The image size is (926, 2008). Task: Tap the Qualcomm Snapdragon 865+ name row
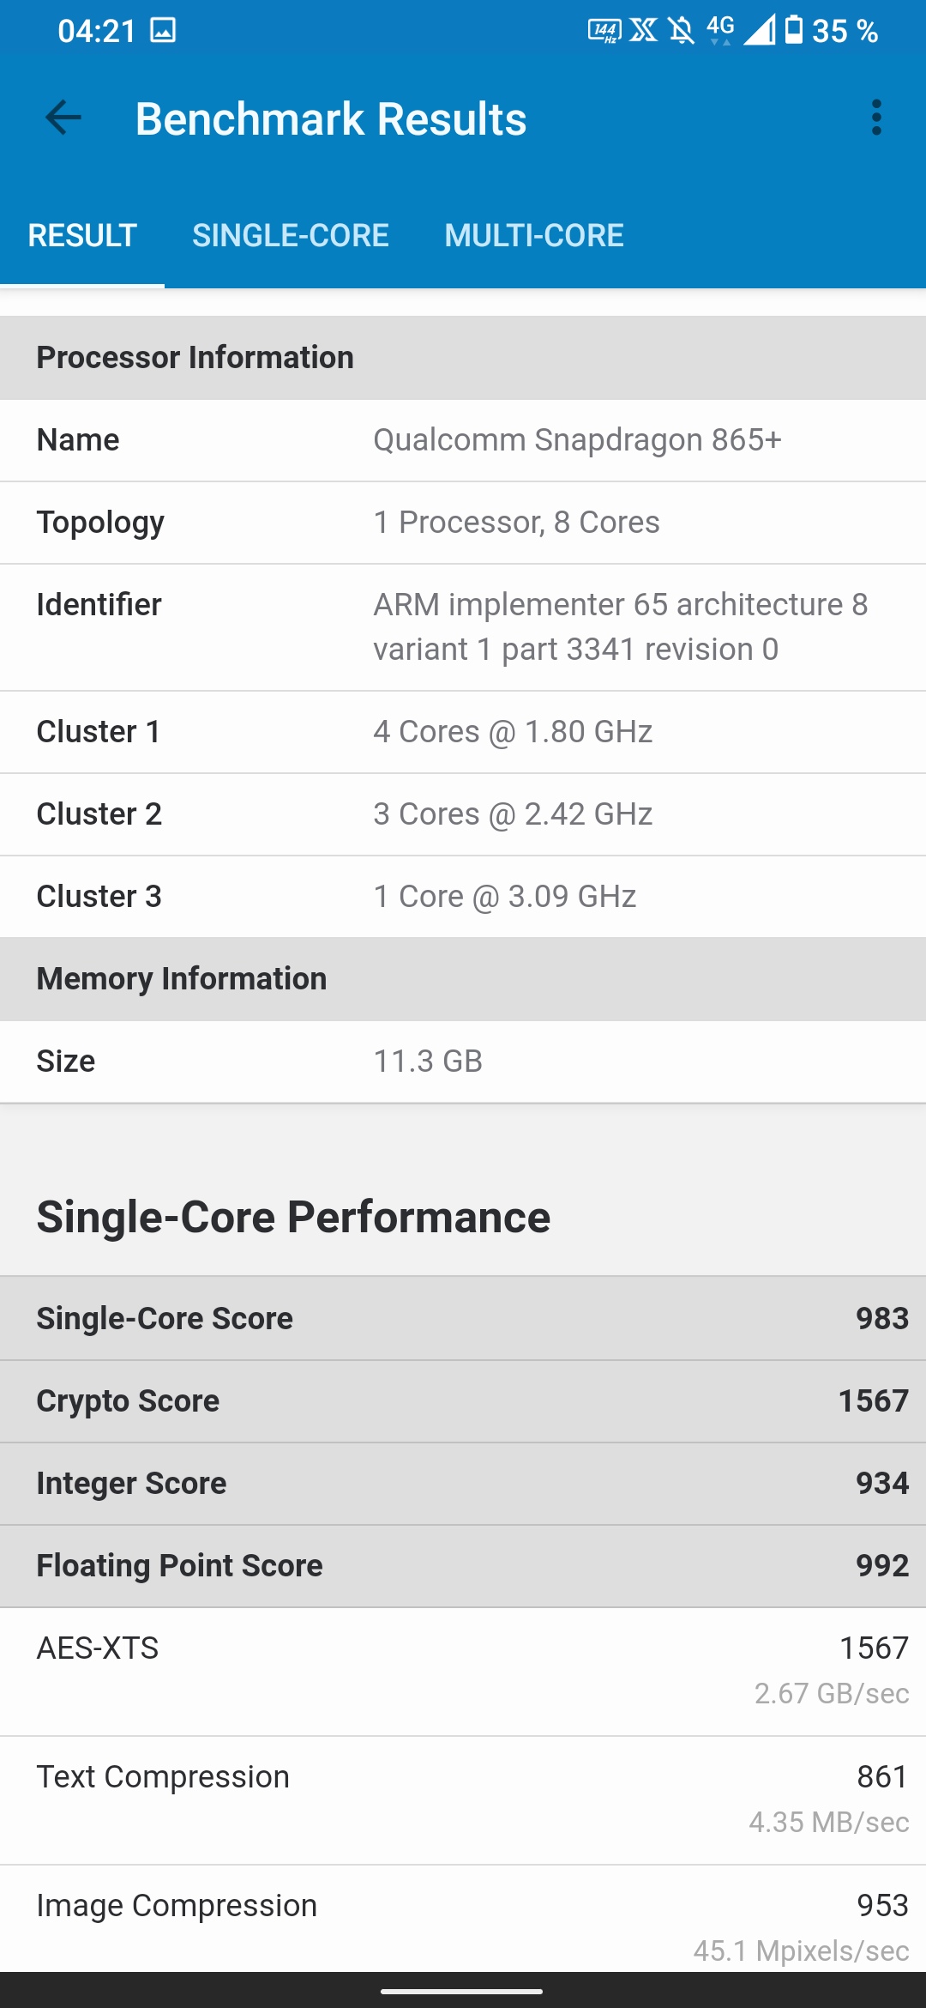[x=463, y=440]
